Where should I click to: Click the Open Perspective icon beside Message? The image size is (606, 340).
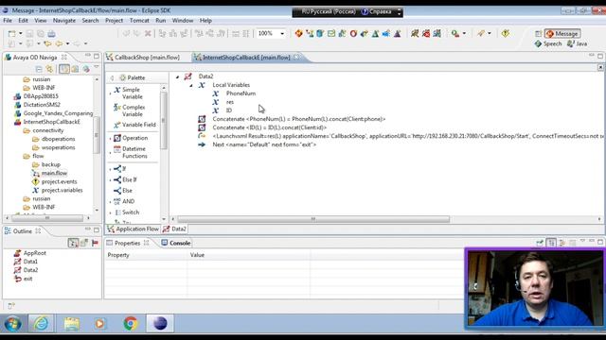click(539, 34)
